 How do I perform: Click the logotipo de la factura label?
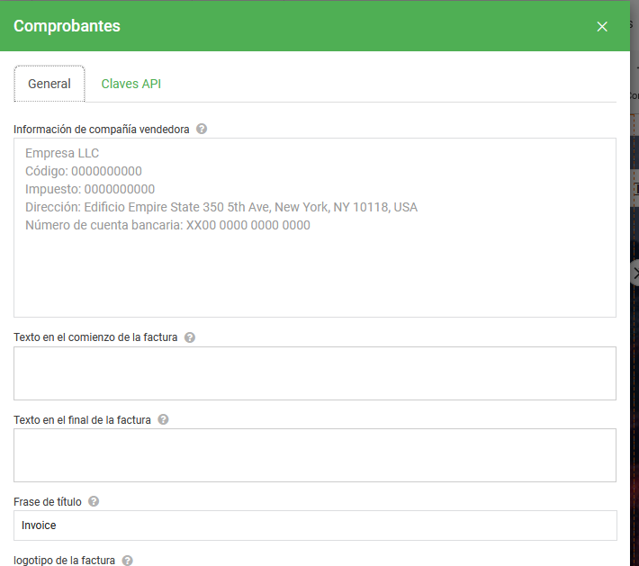click(64, 561)
